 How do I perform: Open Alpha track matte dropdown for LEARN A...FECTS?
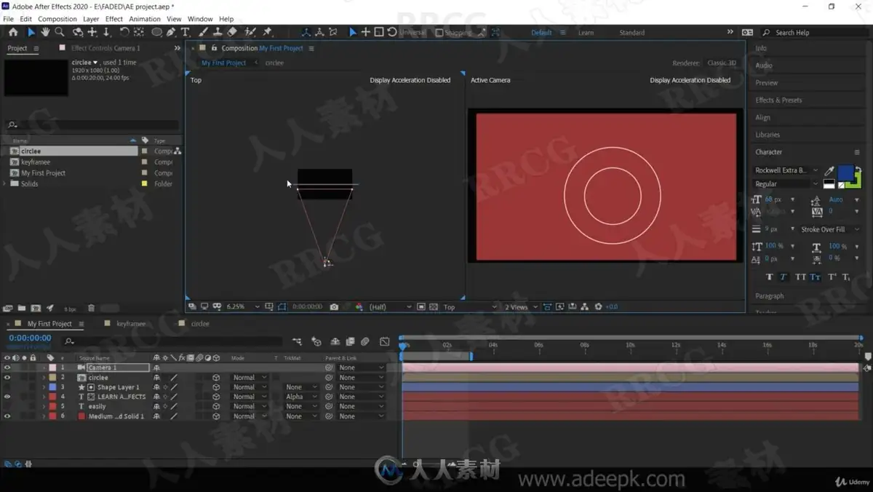coord(301,397)
